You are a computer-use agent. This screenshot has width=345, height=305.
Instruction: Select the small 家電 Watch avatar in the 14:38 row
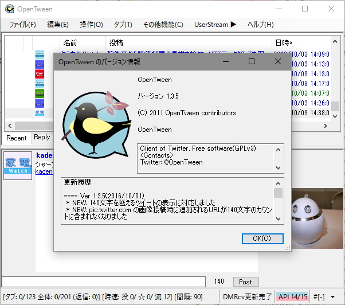point(40,113)
